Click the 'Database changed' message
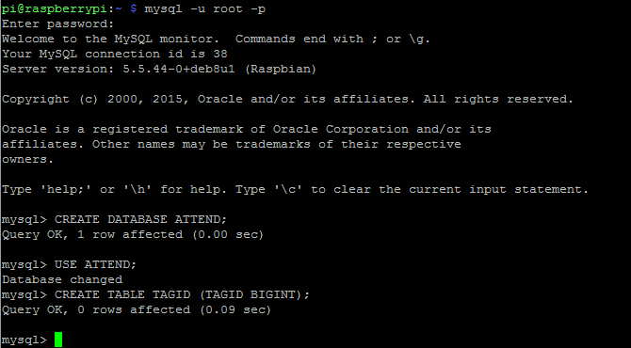 [62, 279]
